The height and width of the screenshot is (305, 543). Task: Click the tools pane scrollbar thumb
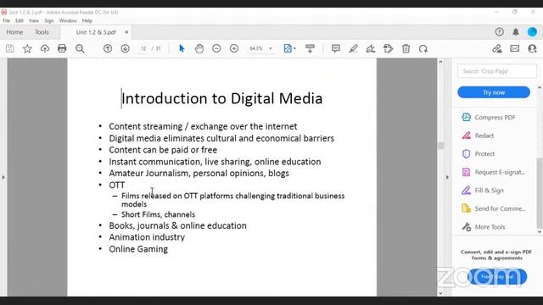tap(540, 193)
